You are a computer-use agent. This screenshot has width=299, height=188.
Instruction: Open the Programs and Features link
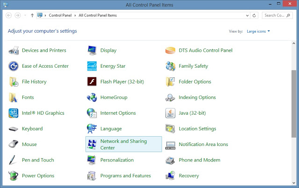pyautogui.click(x=125, y=176)
